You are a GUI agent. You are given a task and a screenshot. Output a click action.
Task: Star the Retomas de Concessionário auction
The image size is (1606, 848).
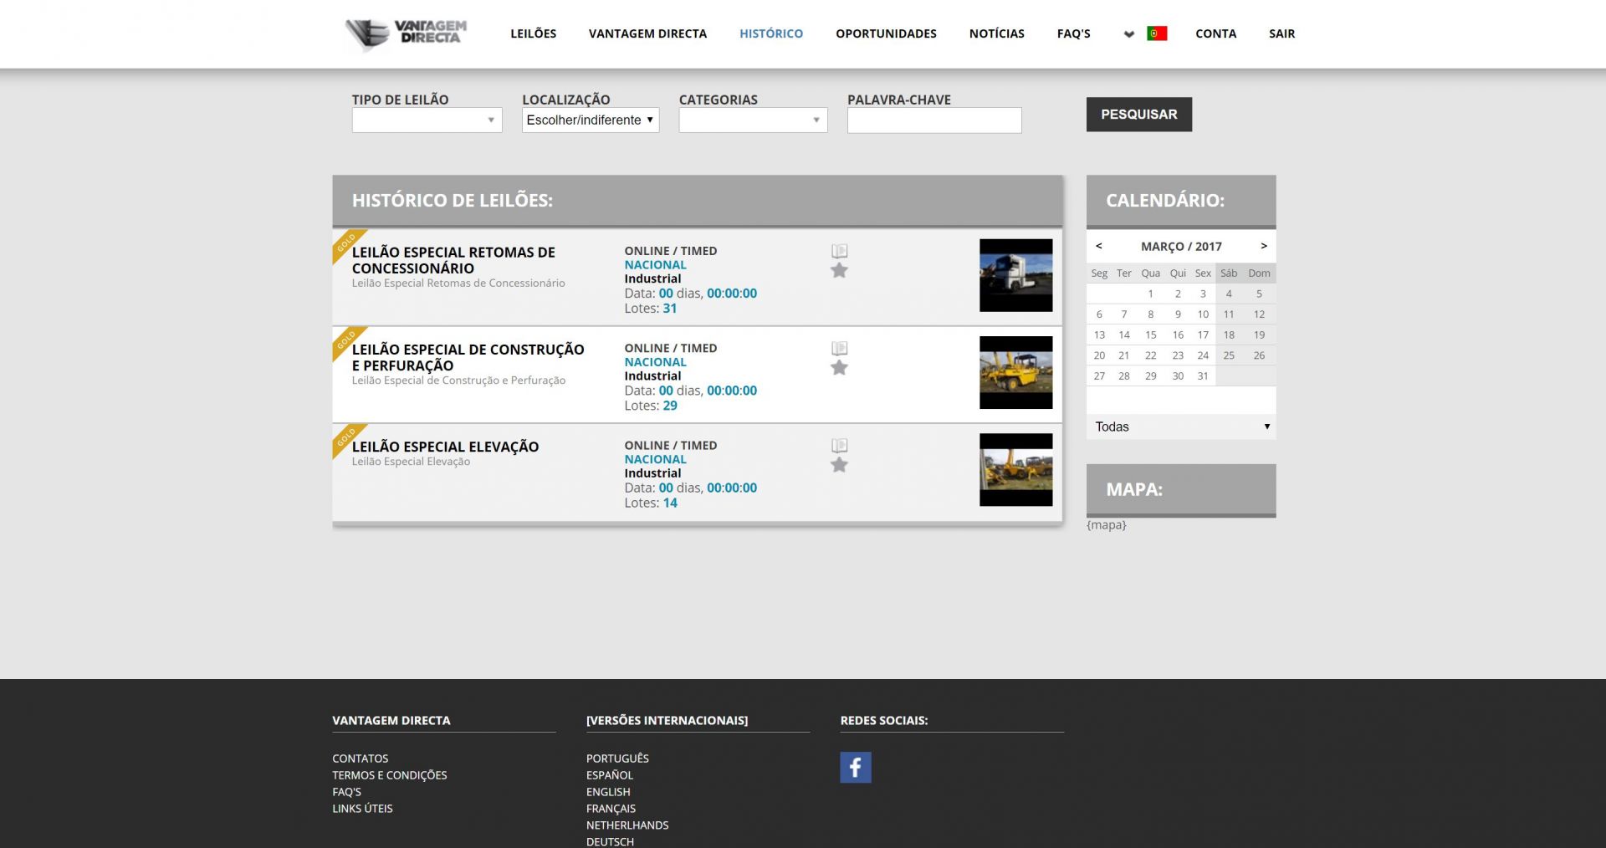tap(839, 270)
